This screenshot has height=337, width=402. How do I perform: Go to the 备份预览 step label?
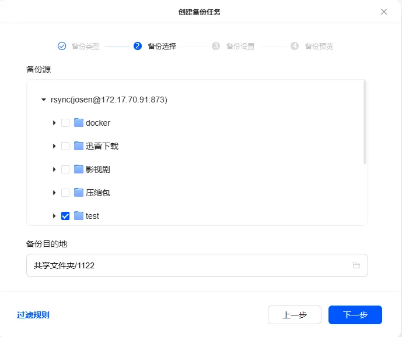[x=319, y=47]
